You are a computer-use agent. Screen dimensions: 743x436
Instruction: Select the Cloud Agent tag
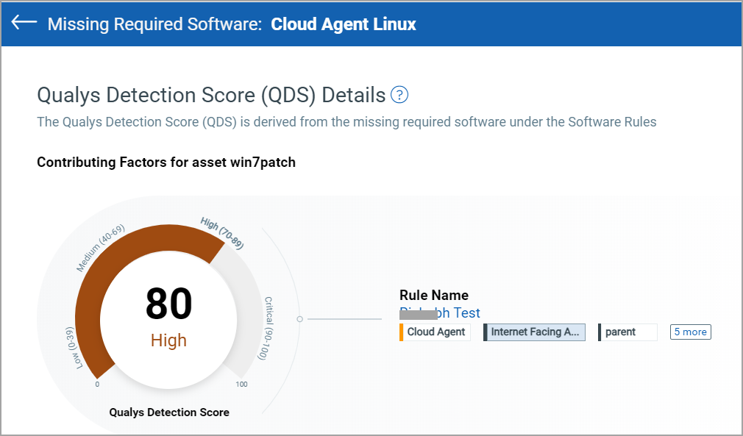(435, 332)
